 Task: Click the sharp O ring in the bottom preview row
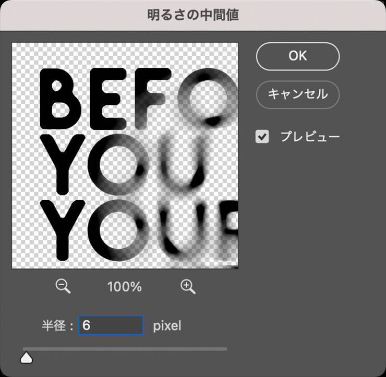click(118, 230)
